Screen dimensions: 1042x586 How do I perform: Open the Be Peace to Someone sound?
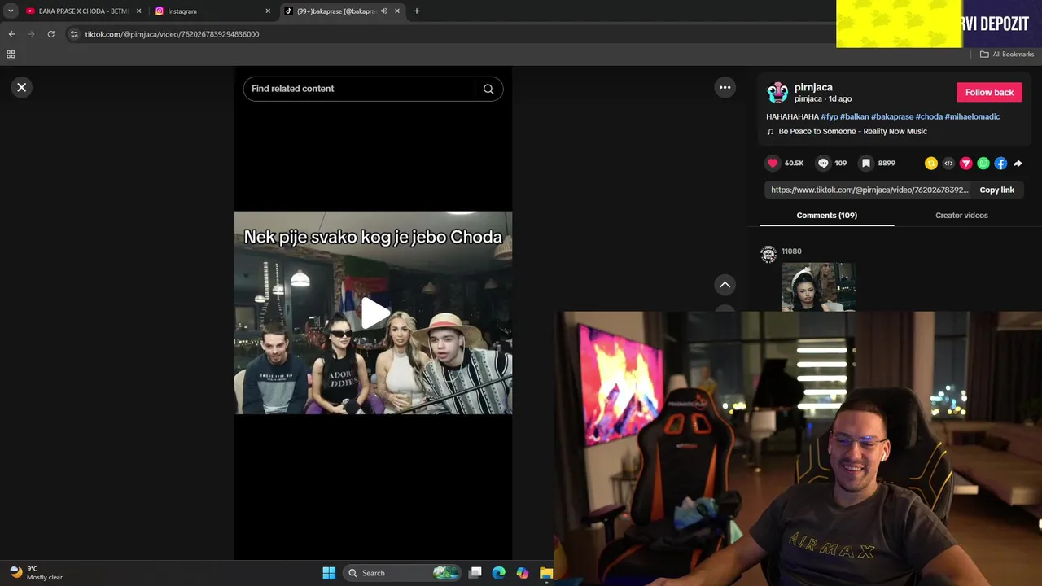click(852, 131)
